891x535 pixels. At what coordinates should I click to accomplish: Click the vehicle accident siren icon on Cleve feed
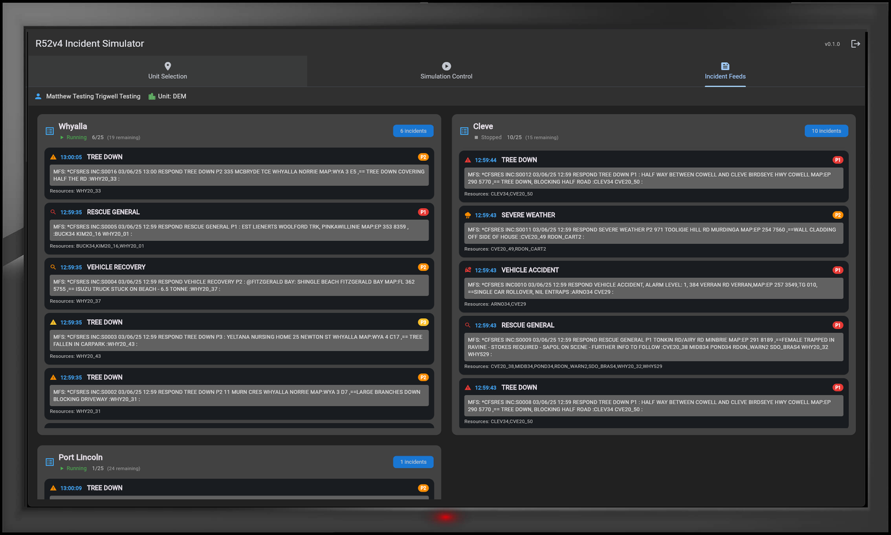pyautogui.click(x=467, y=270)
